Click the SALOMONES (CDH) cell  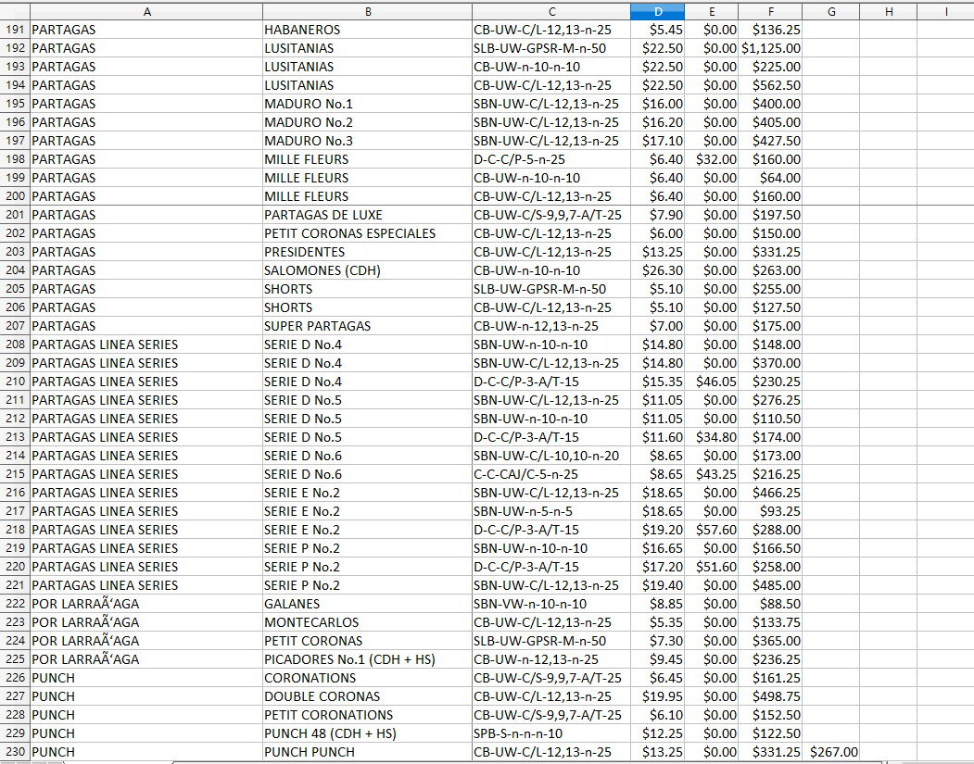point(368,270)
